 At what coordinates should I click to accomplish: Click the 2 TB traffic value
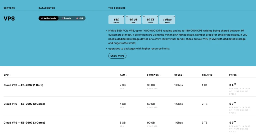pyautogui.click(x=204, y=104)
